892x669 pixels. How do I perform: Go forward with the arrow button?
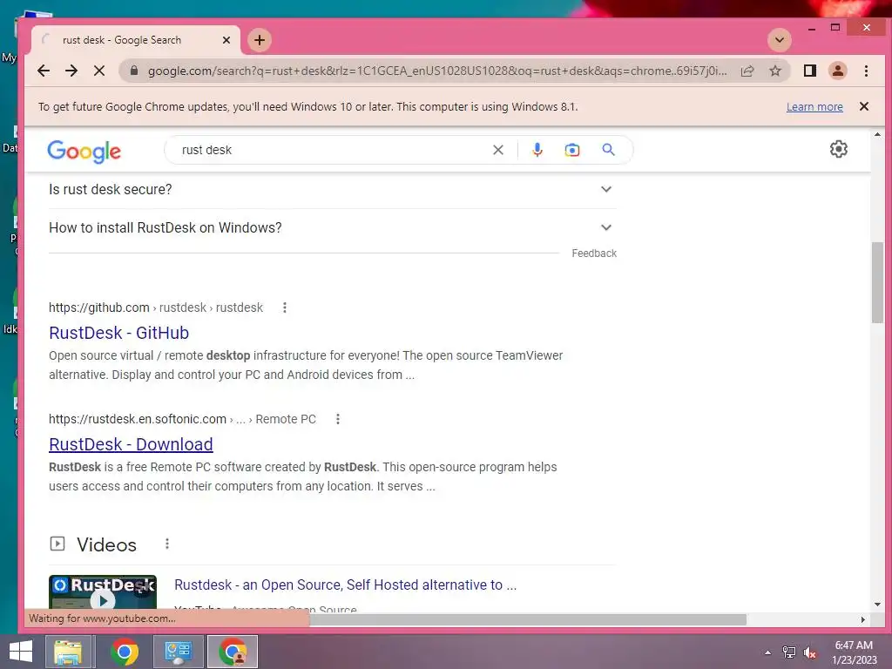click(x=71, y=71)
